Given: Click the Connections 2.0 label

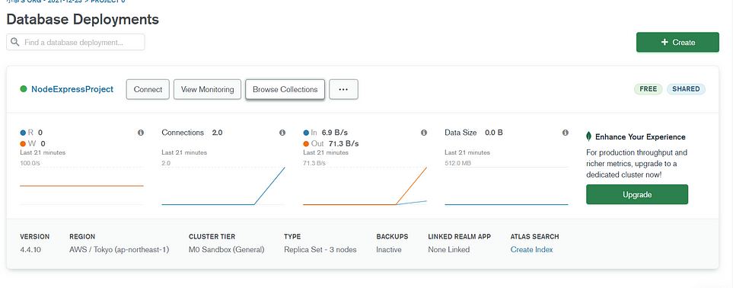Looking at the screenshot, I should [192, 133].
